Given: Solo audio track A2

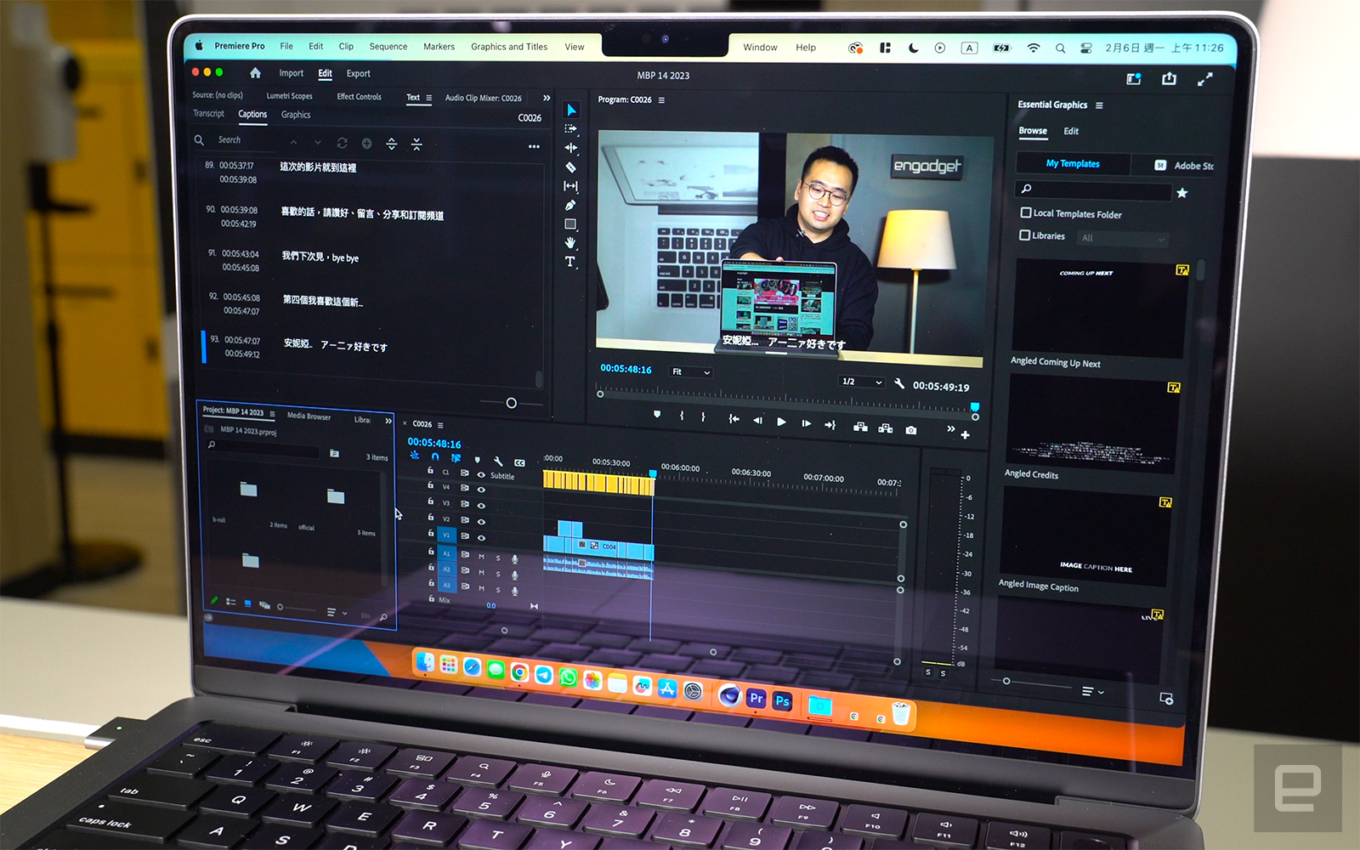Looking at the screenshot, I should click(x=498, y=574).
